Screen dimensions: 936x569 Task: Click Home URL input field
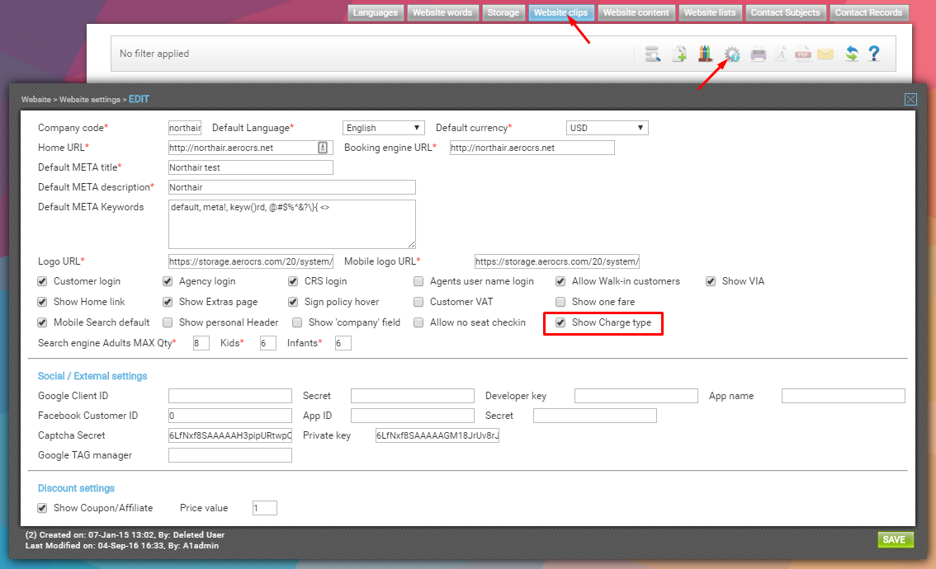(x=251, y=148)
